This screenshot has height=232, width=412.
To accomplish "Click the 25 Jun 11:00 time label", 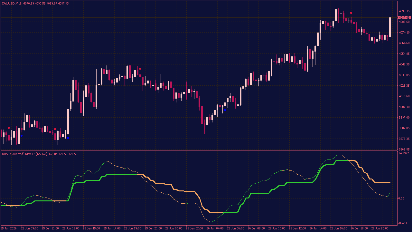I will tap(51, 228).
